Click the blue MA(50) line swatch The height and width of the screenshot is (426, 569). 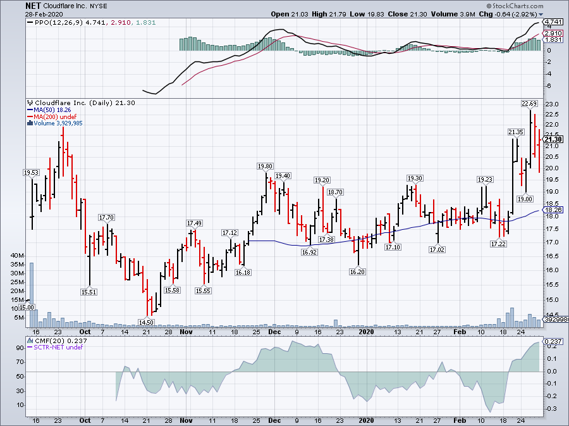point(30,110)
